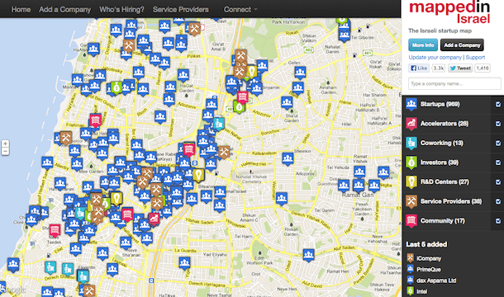504x297 pixels.
Task: Open the Who's Hiring? menu item
Action: click(x=121, y=10)
